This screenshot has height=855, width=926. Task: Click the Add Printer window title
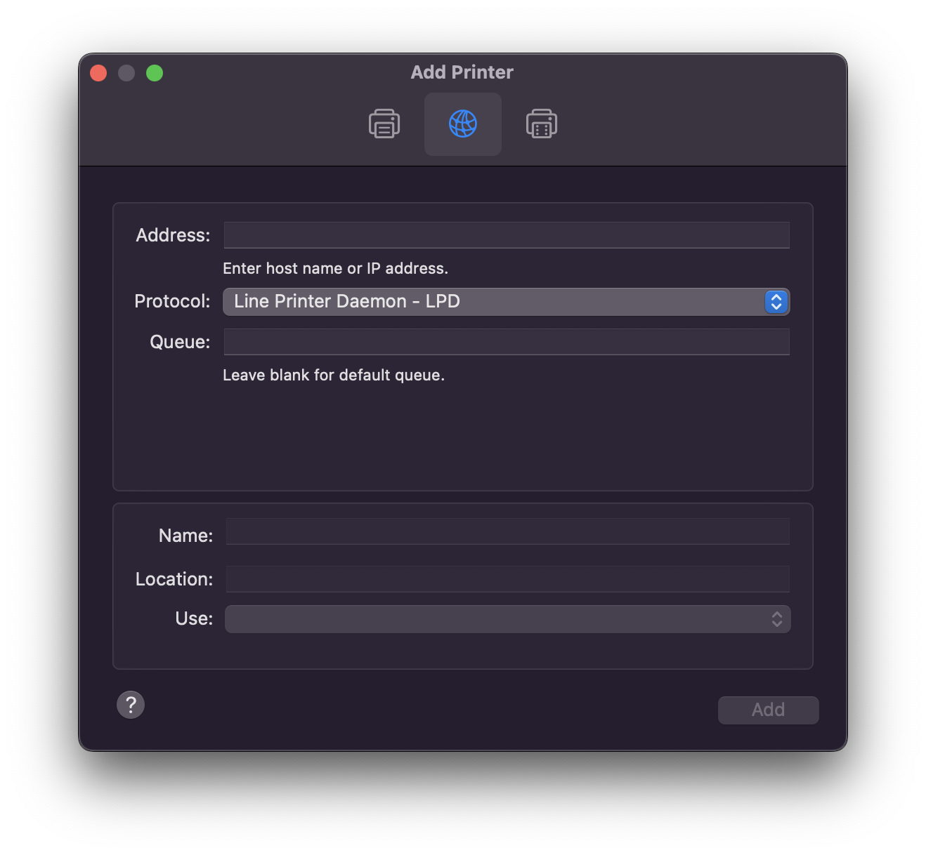pyautogui.click(x=462, y=72)
